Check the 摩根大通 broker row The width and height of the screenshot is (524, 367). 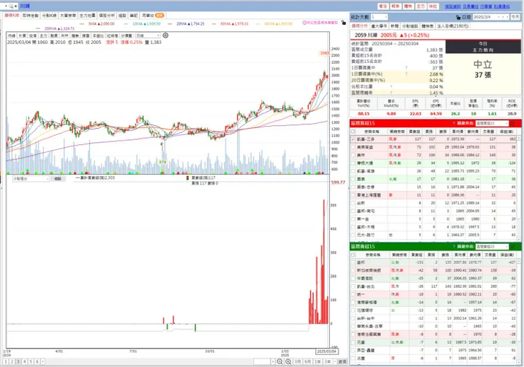coord(353,163)
